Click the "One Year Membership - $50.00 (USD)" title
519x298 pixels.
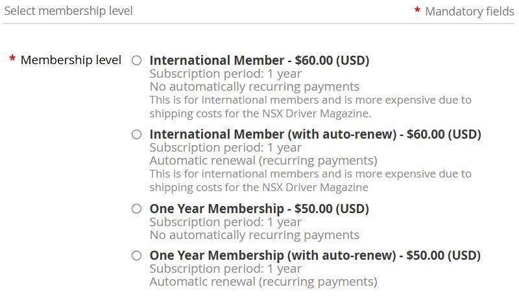(259, 209)
